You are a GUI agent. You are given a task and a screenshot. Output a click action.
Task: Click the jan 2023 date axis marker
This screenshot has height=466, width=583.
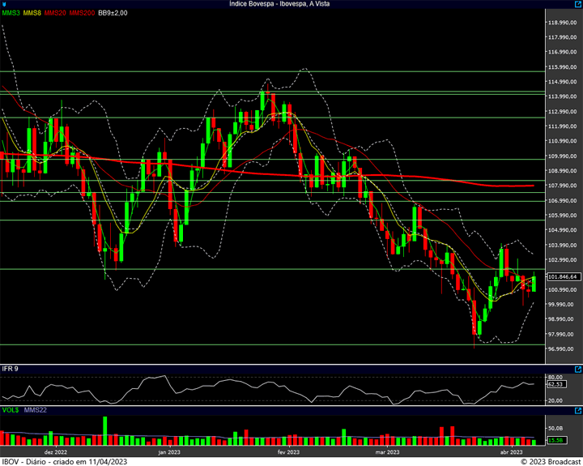169,452
